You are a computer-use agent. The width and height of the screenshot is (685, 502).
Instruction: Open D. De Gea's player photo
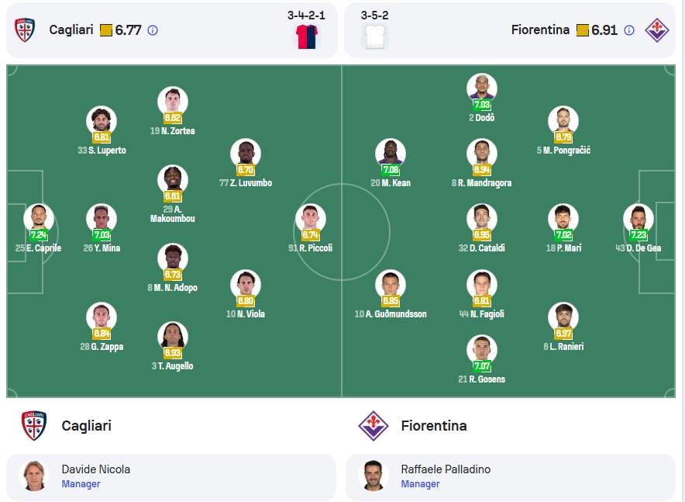[639, 219]
